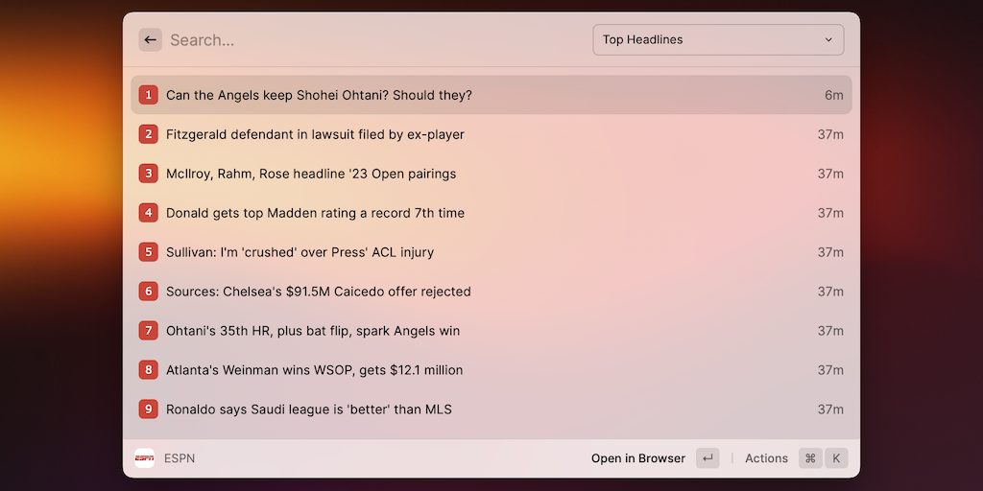Click the red number 1 badge
This screenshot has height=491, width=983.
[x=148, y=95]
